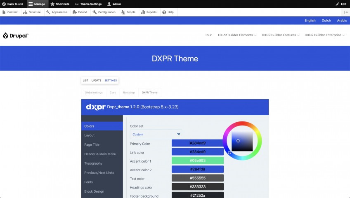Expand DXPR Builder Enterprise dropdown

[325, 35]
